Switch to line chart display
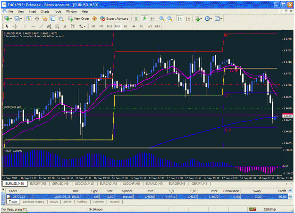This screenshot has width=295, height=213. point(152,18)
